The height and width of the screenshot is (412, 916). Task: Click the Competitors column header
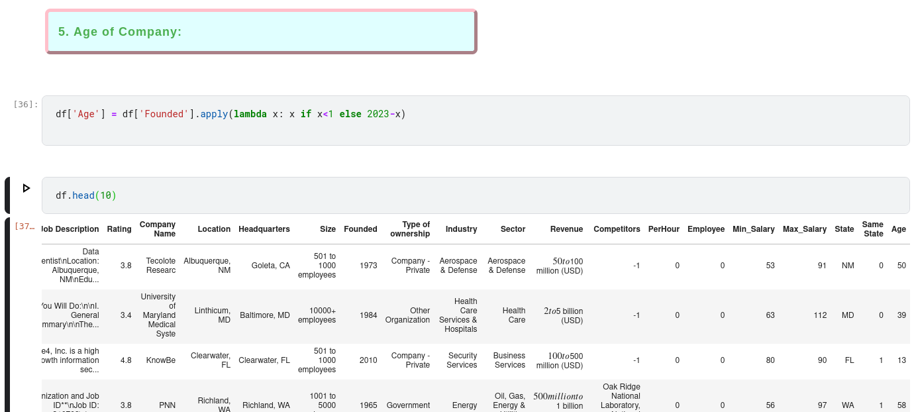coord(617,229)
